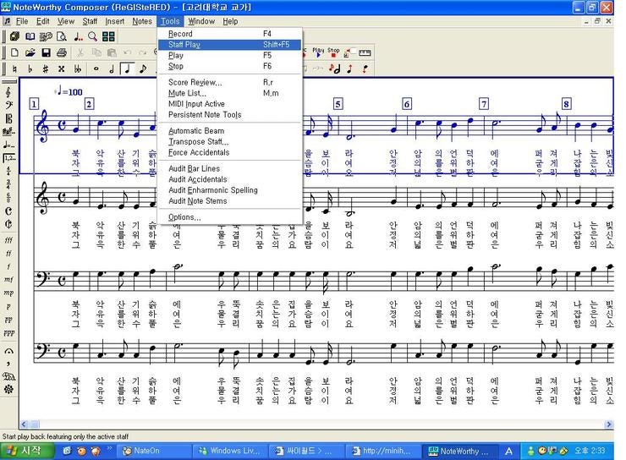Insert mf dynamic marking
Screen dimensions: 626x460
click(8, 280)
